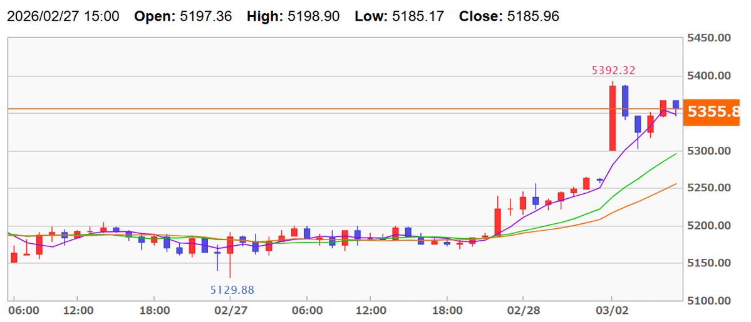751x322 pixels.
Task: Click the 5392.32 high price label
Action: (614, 71)
